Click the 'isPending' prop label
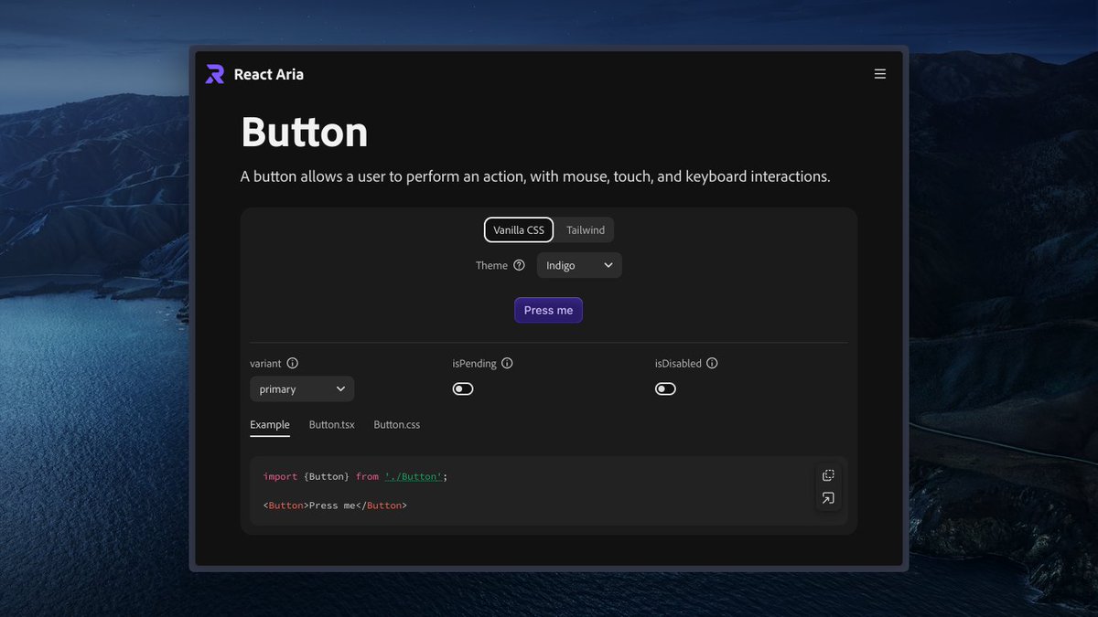This screenshot has width=1098, height=617. tap(474, 363)
